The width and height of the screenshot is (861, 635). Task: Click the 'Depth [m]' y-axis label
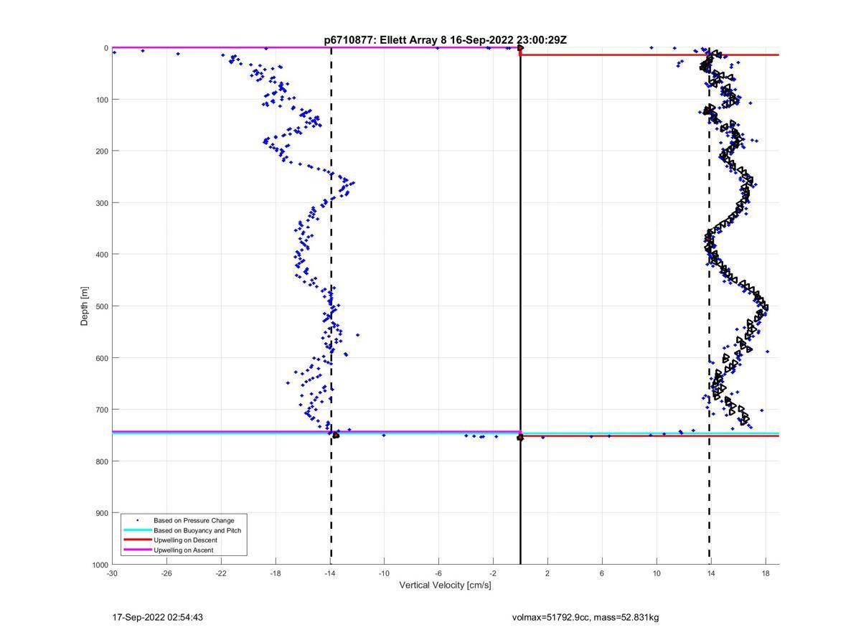(x=85, y=306)
